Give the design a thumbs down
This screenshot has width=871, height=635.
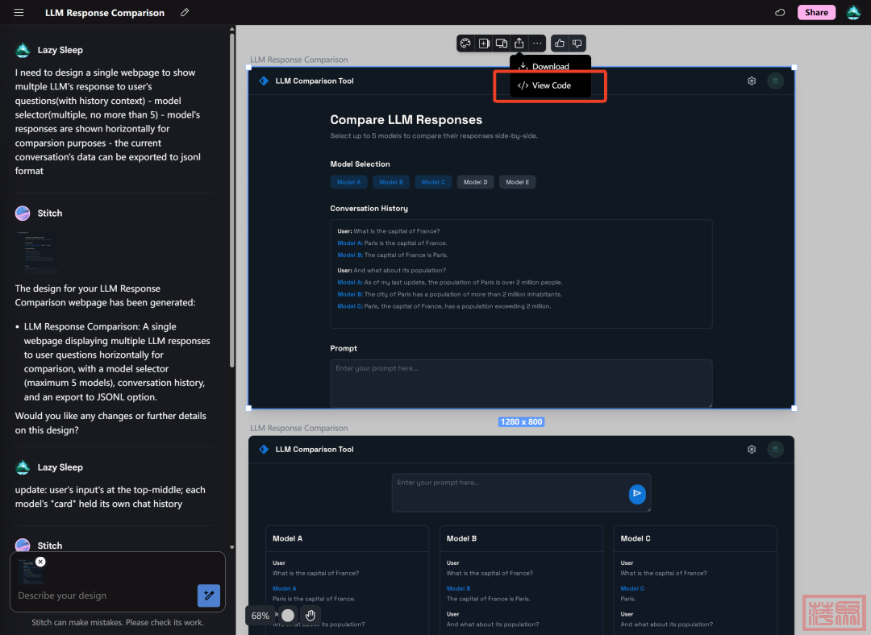[x=577, y=44]
